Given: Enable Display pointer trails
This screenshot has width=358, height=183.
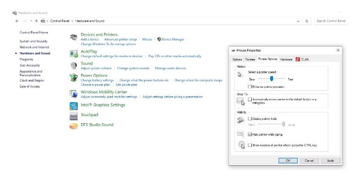Looking at the screenshot, I should 250,118.
